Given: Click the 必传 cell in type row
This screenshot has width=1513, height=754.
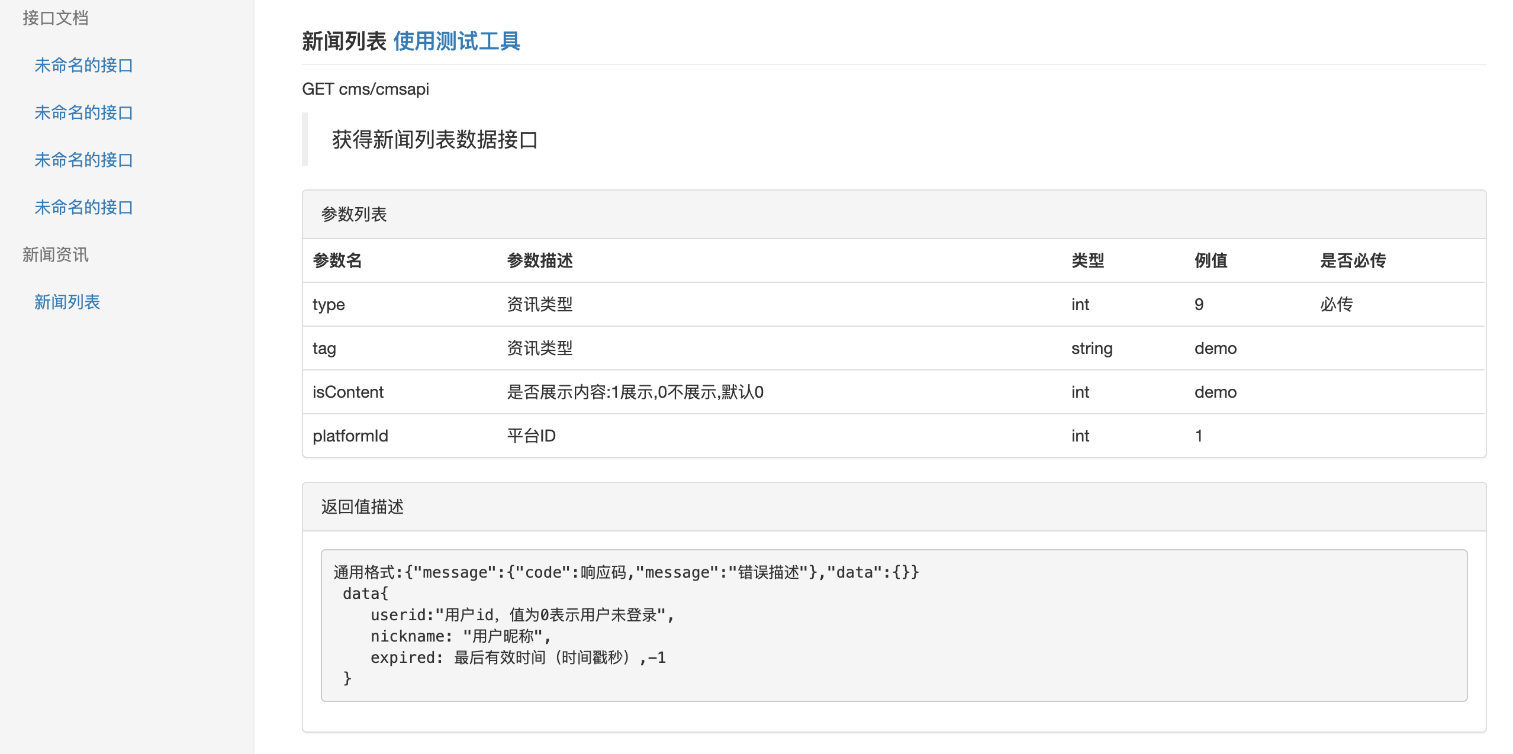Looking at the screenshot, I should (1336, 304).
